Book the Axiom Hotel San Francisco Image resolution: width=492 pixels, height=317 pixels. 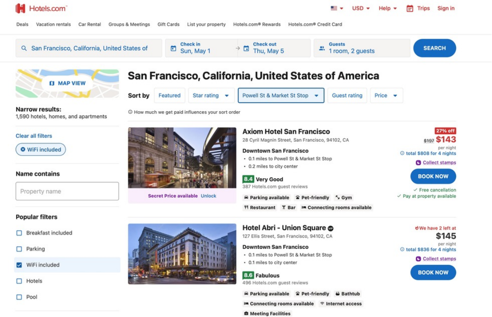pyautogui.click(x=433, y=177)
